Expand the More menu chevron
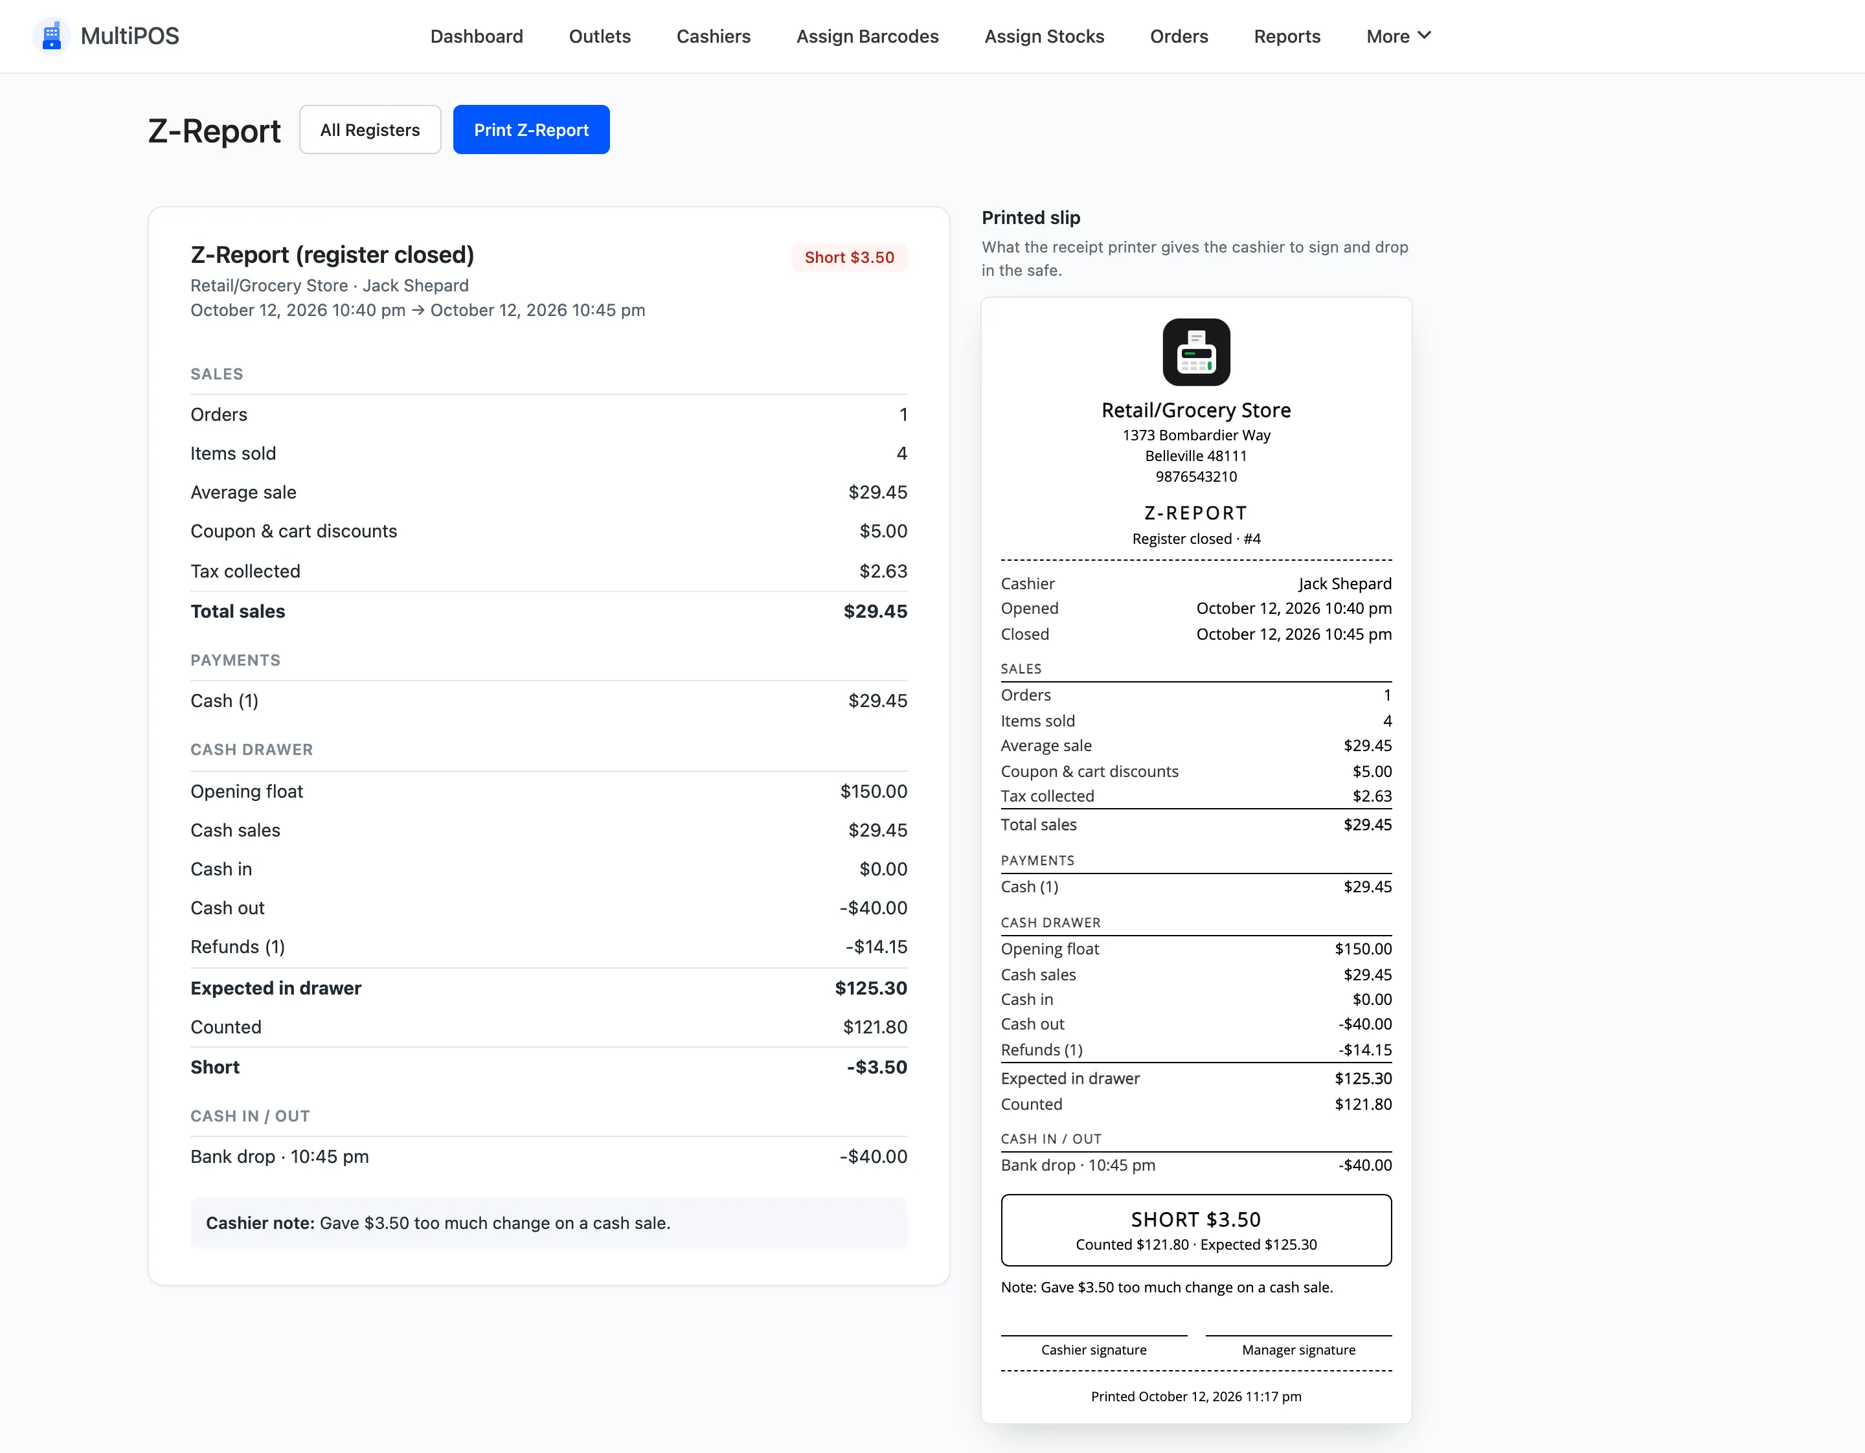The width and height of the screenshot is (1865, 1453). pyautogui.click(x=1423, y=36)
